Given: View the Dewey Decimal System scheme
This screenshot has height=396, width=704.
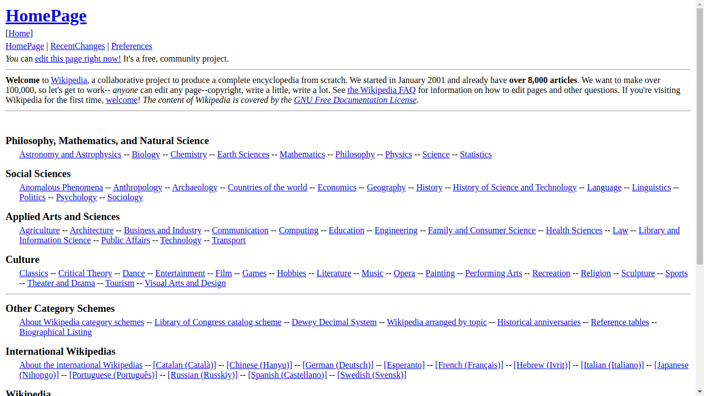Looking at the screenshot, I should pos(334,322).
